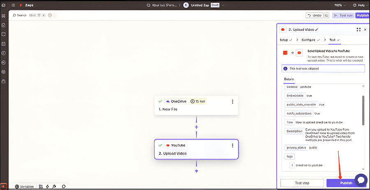
Task: Switch to the Setup tab
Action: point(286,40)
